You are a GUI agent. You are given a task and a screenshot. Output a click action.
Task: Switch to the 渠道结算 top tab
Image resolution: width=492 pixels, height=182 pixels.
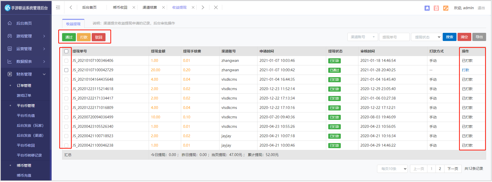[150, 8]
